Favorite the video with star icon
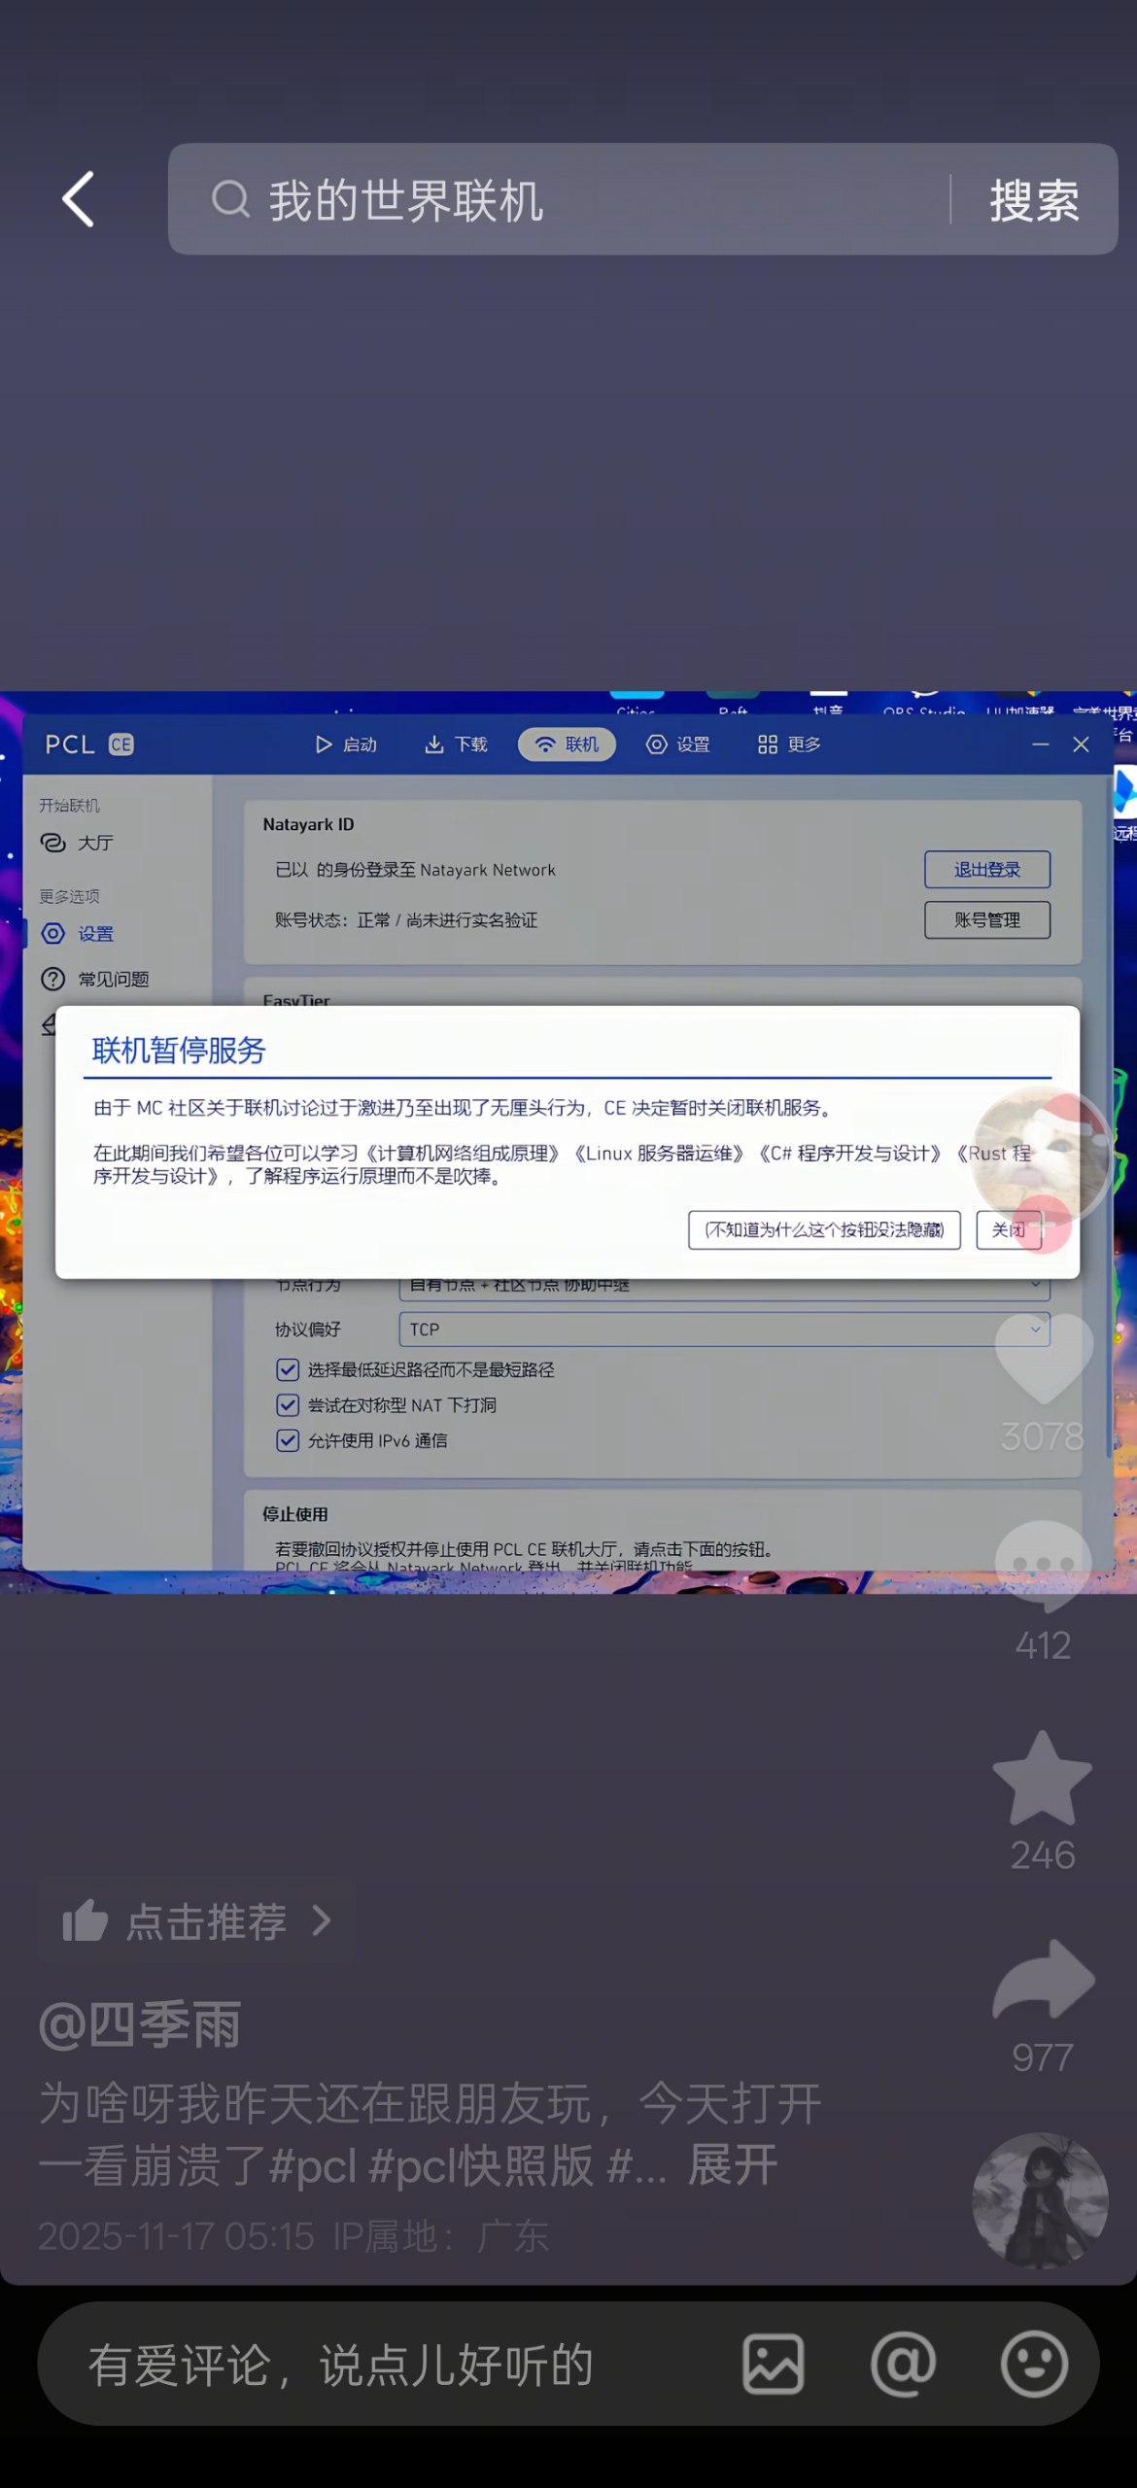Viewport: 1137px width, 2488px height. pos(1043,1780)
